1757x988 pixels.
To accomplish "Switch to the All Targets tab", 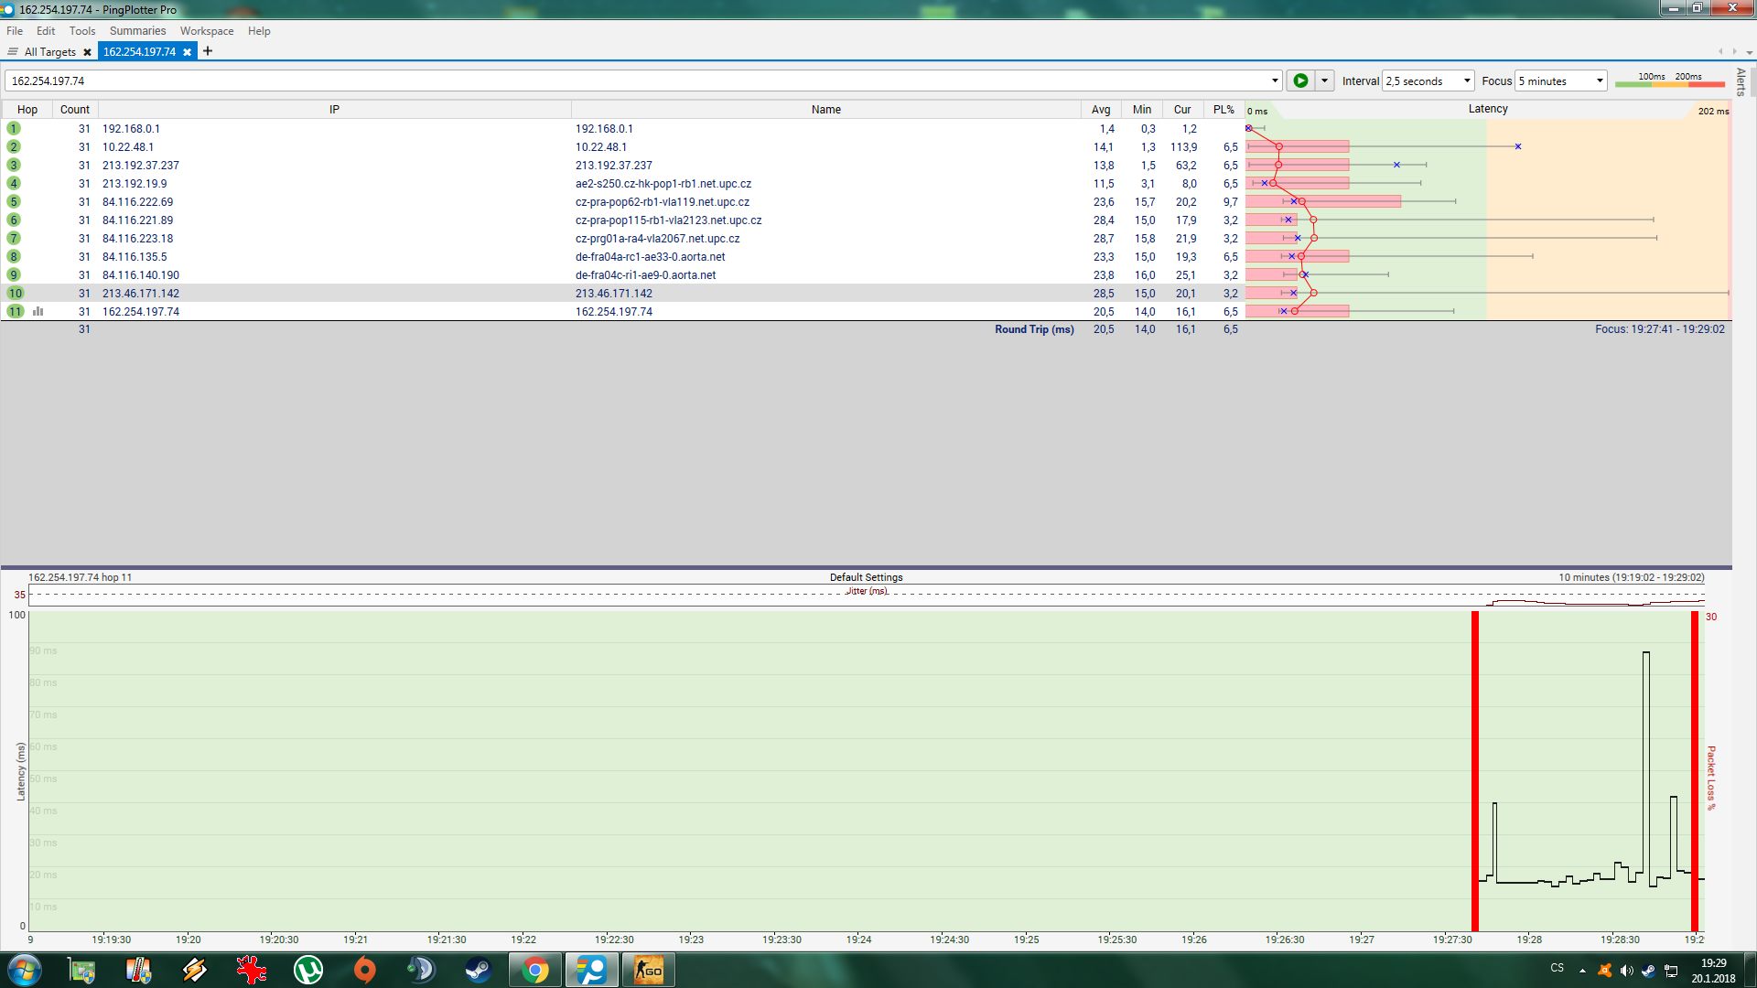I will click(49, 52).
